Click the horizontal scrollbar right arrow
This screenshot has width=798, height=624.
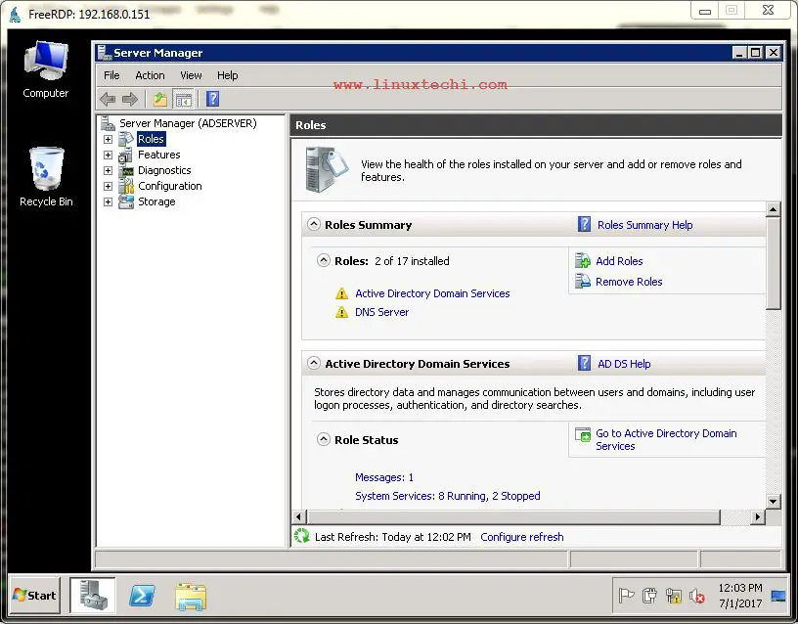click(758, 517)
